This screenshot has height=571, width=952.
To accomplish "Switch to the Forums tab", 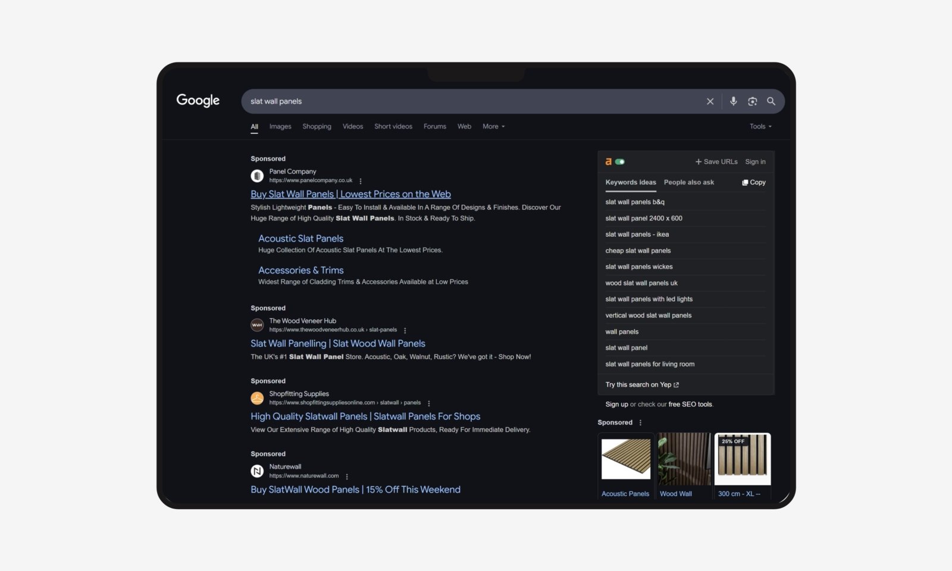I will tap(435, 127).
